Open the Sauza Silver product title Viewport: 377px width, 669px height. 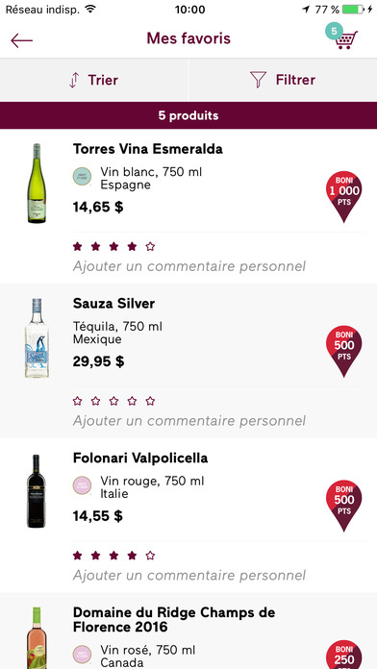tap(114, 304)
